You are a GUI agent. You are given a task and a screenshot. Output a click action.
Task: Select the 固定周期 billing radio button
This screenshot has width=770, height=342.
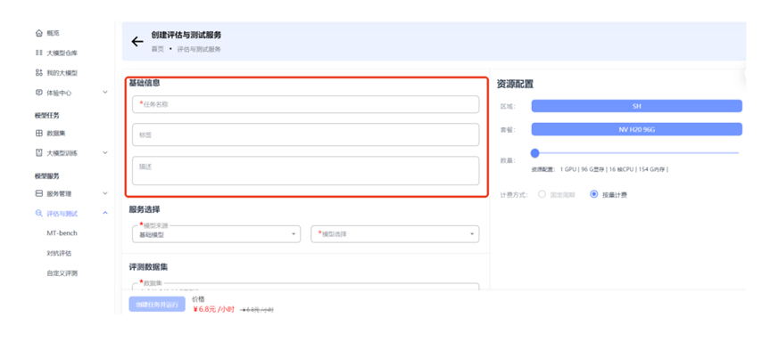tap(542, 194)
